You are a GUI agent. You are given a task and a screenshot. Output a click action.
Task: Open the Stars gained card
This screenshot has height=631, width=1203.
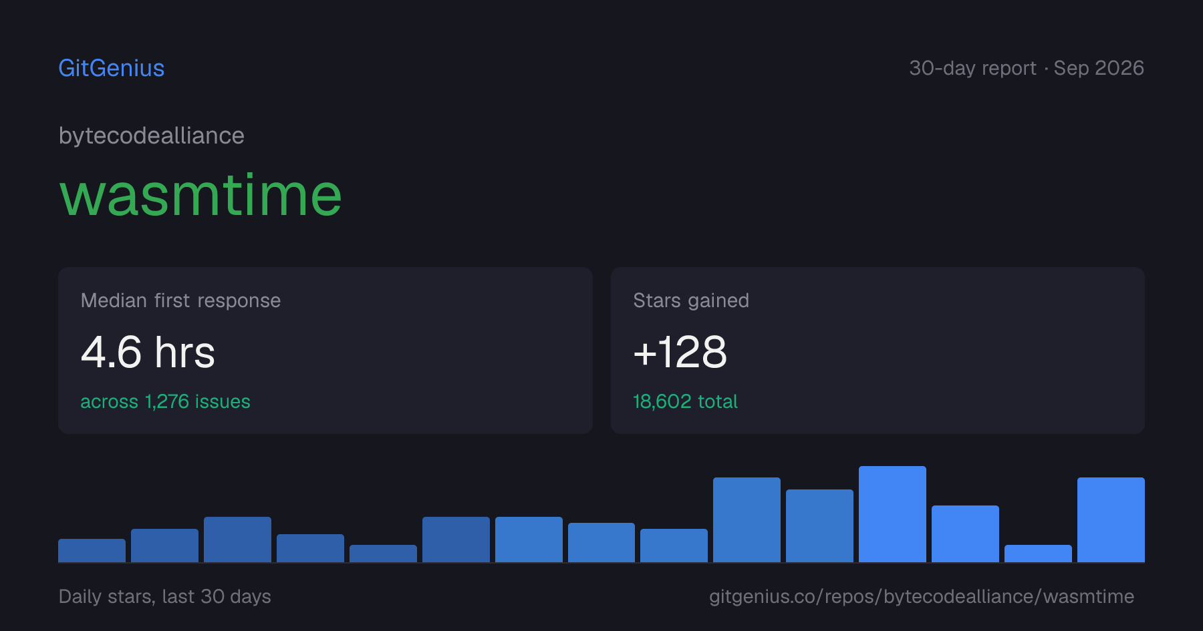[878, 351]
